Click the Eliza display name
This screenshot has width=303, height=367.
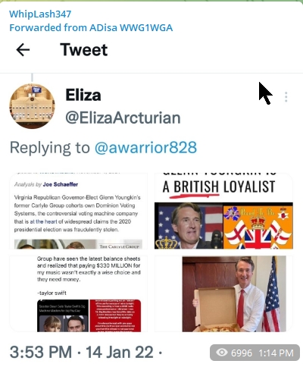click(x=83, y=95)
